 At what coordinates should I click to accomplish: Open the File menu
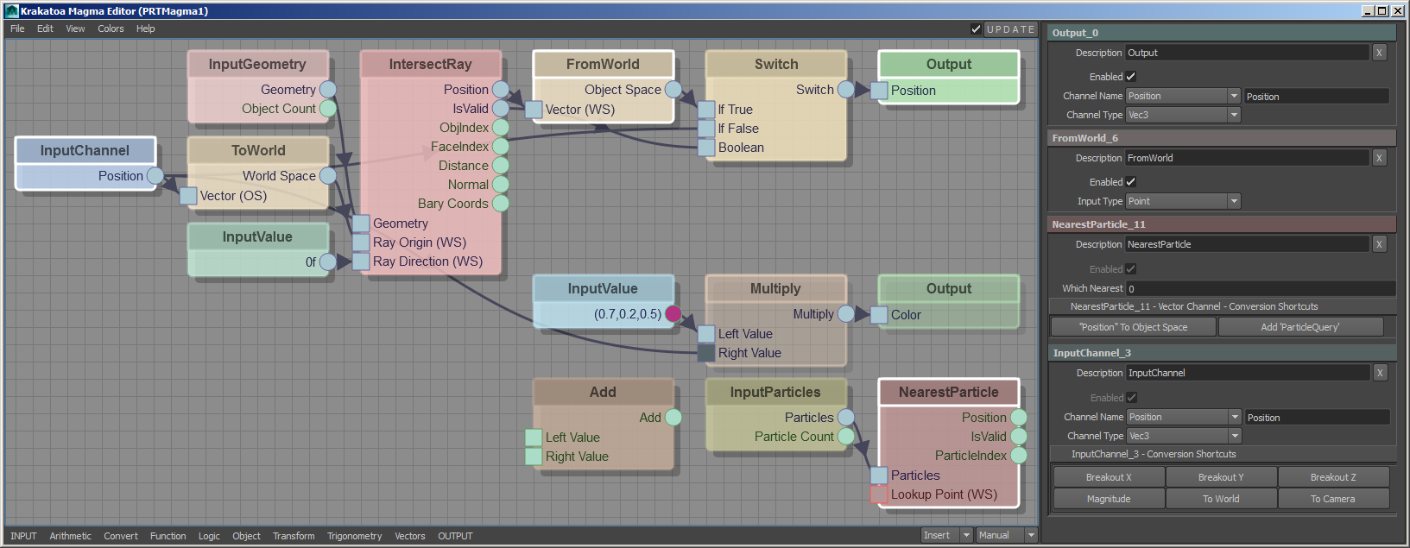pos(17,28)
